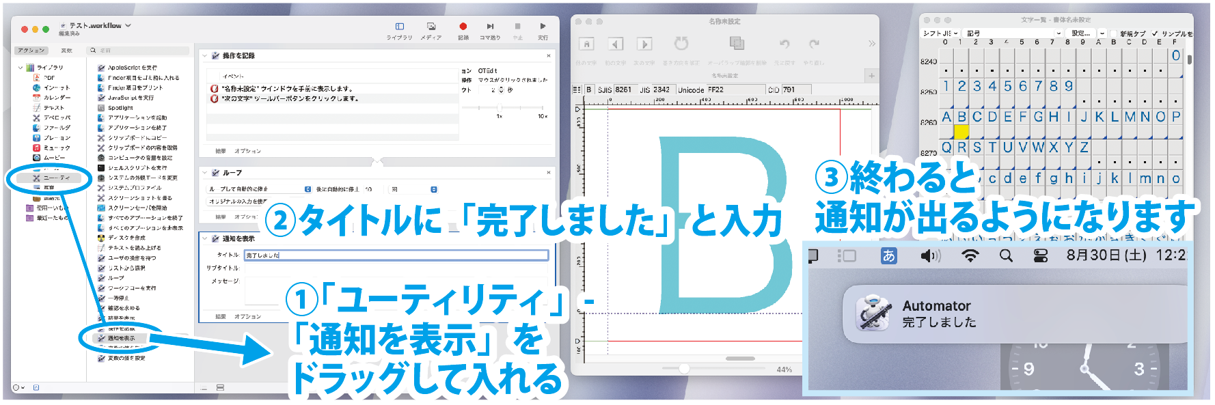Remove the ループ action with its X
The height and width of the screenshot is (405, 1215).
[x=549, y=173]
